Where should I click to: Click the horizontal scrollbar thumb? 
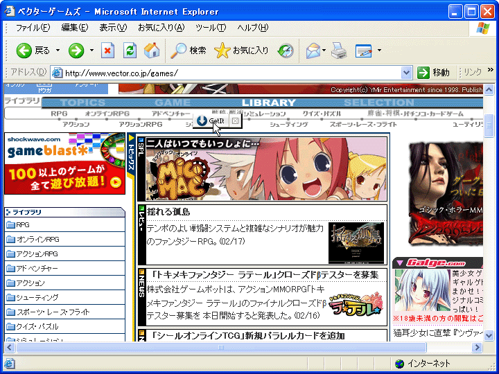coord(221,347)
